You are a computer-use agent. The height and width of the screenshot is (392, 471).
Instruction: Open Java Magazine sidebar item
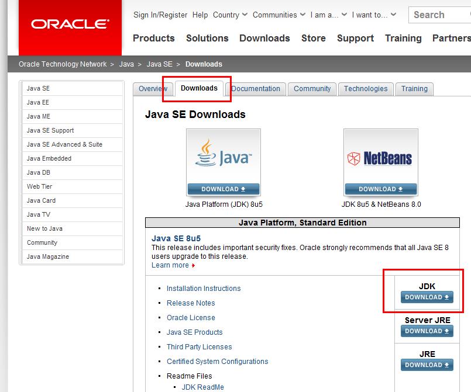(72, 256)
